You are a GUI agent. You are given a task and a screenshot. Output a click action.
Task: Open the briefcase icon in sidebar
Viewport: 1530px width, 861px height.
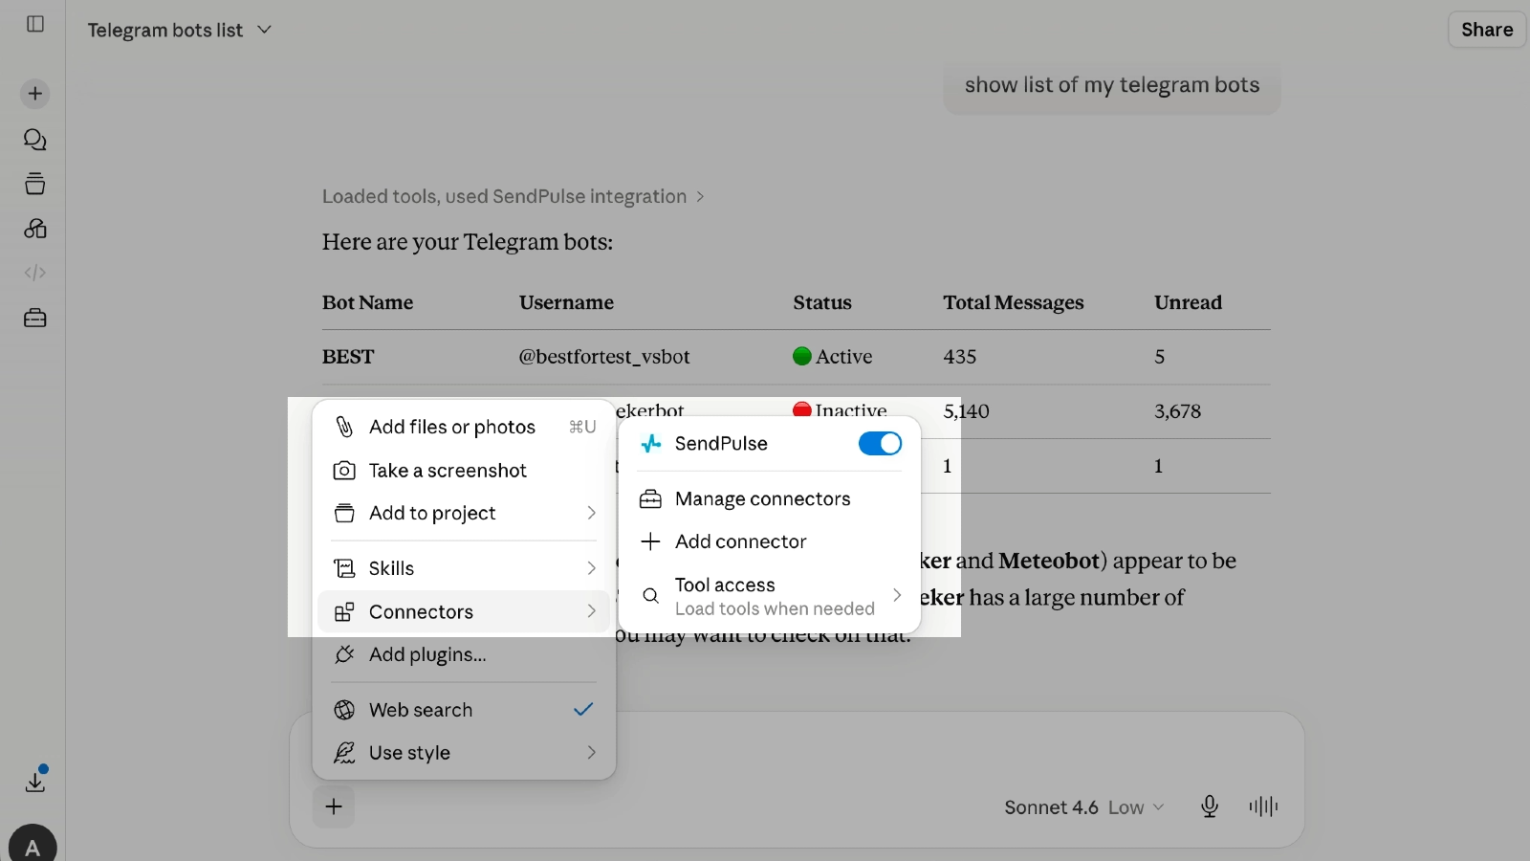(35, 318)
